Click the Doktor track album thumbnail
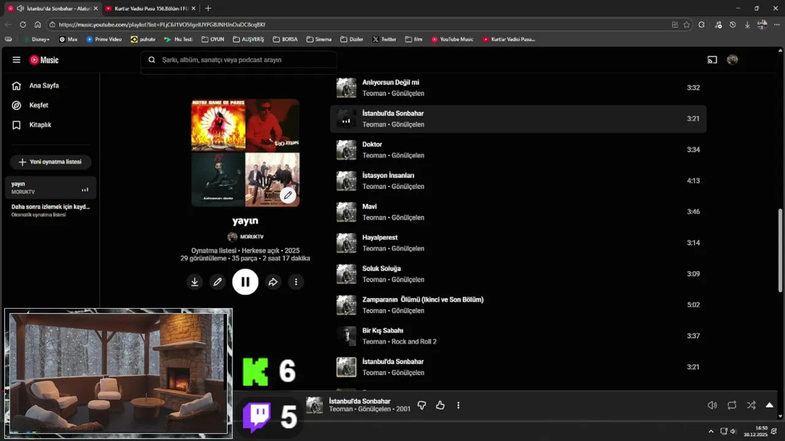The image size is (785, 441). [347, 149]
